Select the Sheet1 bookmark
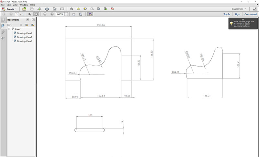Screen dimensions: 259x157 pos(18,29)
